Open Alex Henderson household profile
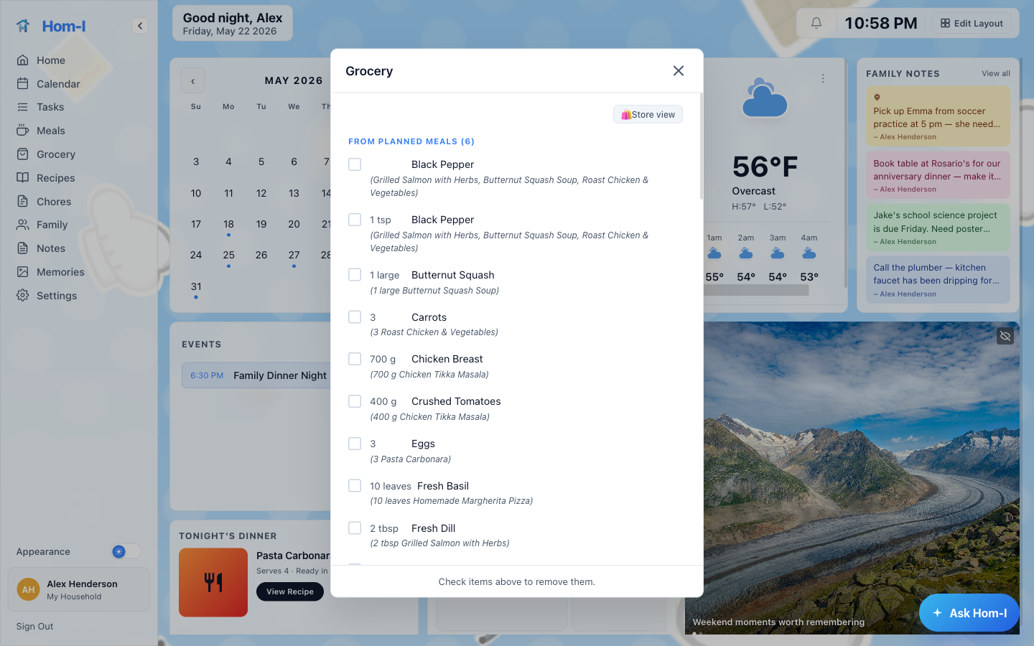 click(79, 589)
